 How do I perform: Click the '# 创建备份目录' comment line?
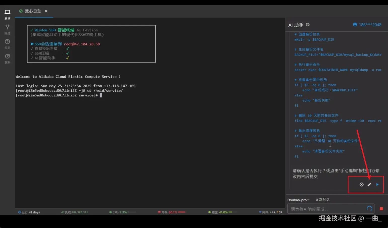tap(307, 34)
